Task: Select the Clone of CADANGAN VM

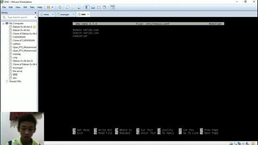Action: [24, 40]
